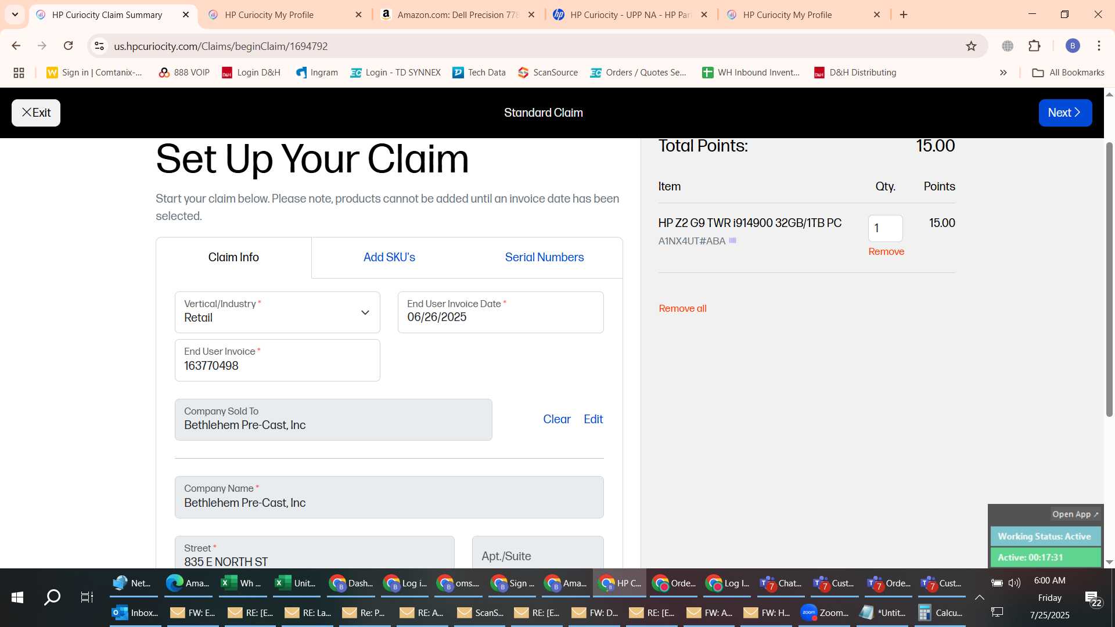
Task: Switch to the Amazon Dell Precision tab
Action: pyautogui.click(x=458, y=15)
